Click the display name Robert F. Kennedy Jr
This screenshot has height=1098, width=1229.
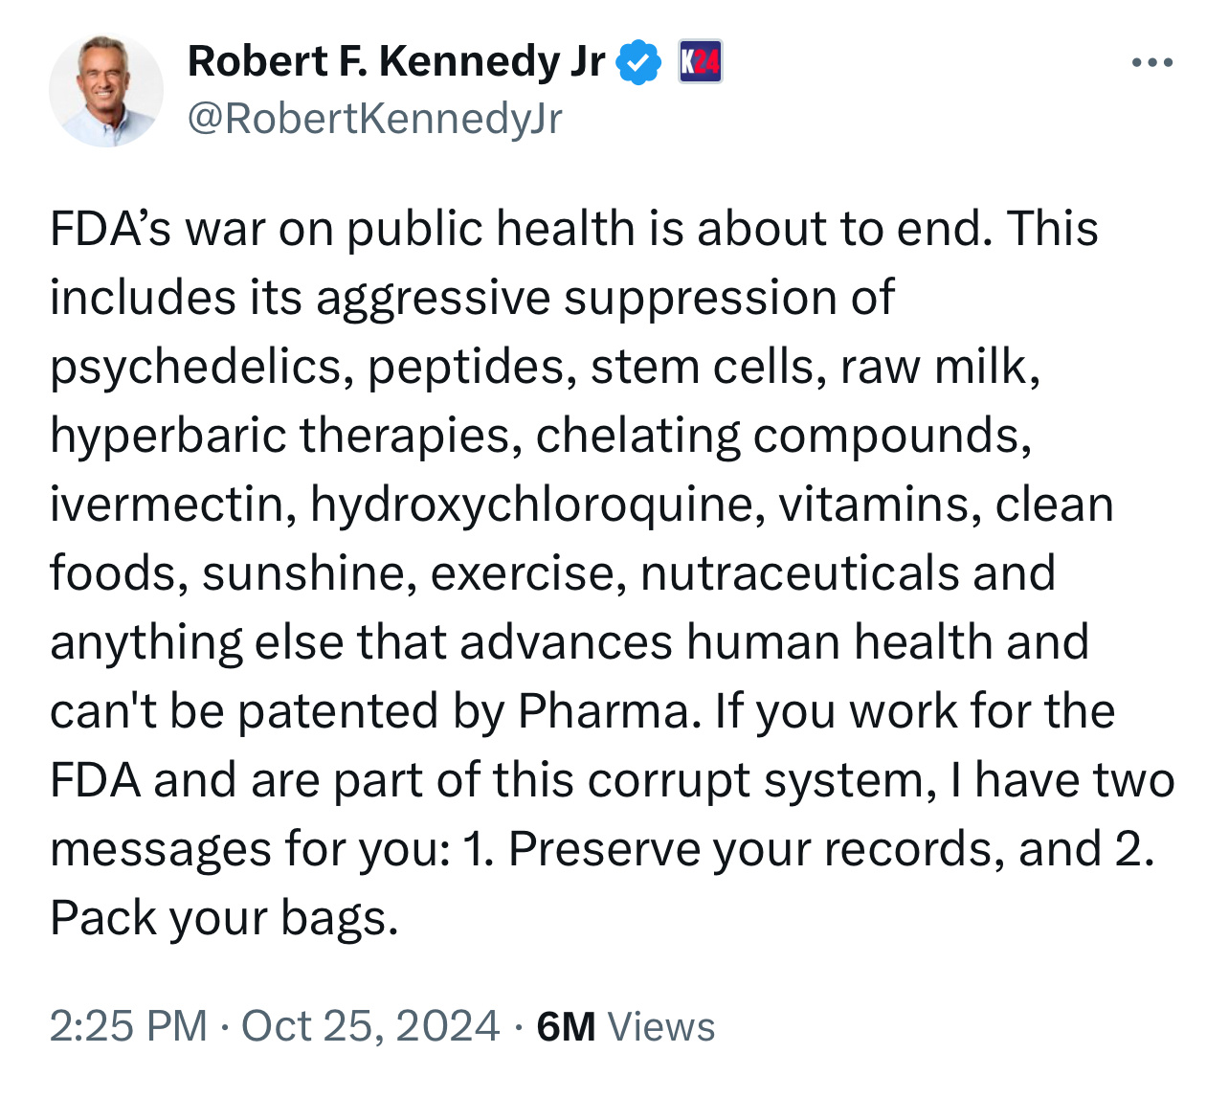pos(396,61)
